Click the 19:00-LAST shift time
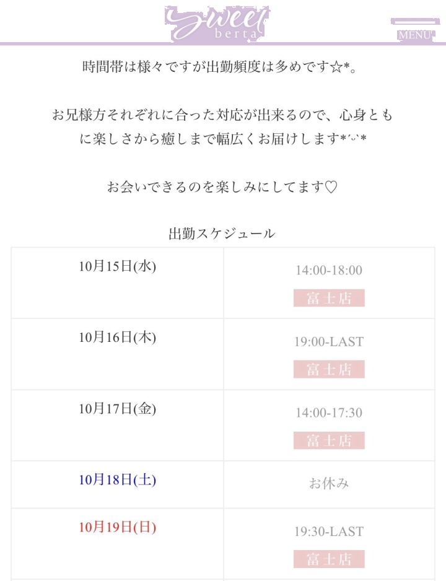This screenshot has height=581, width=446. tap(329, 341)
